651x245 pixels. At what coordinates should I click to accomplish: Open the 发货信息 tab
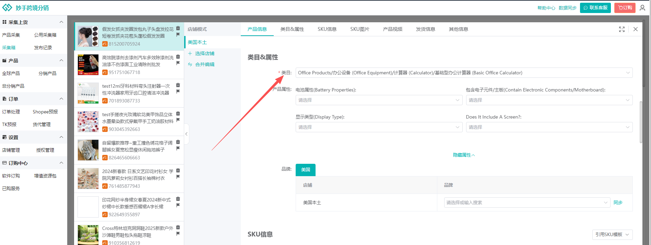click(x=425, y=29)
